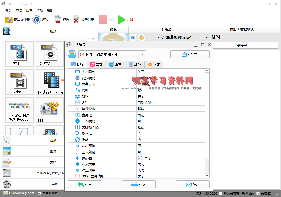The image size is (281, 197).
Task: Click the -> MP4 format icon
Action: point(19,53)
